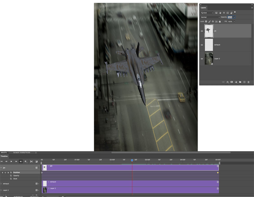
Task: Open the Normal blend mode dropdown
Action: [210, 17]
